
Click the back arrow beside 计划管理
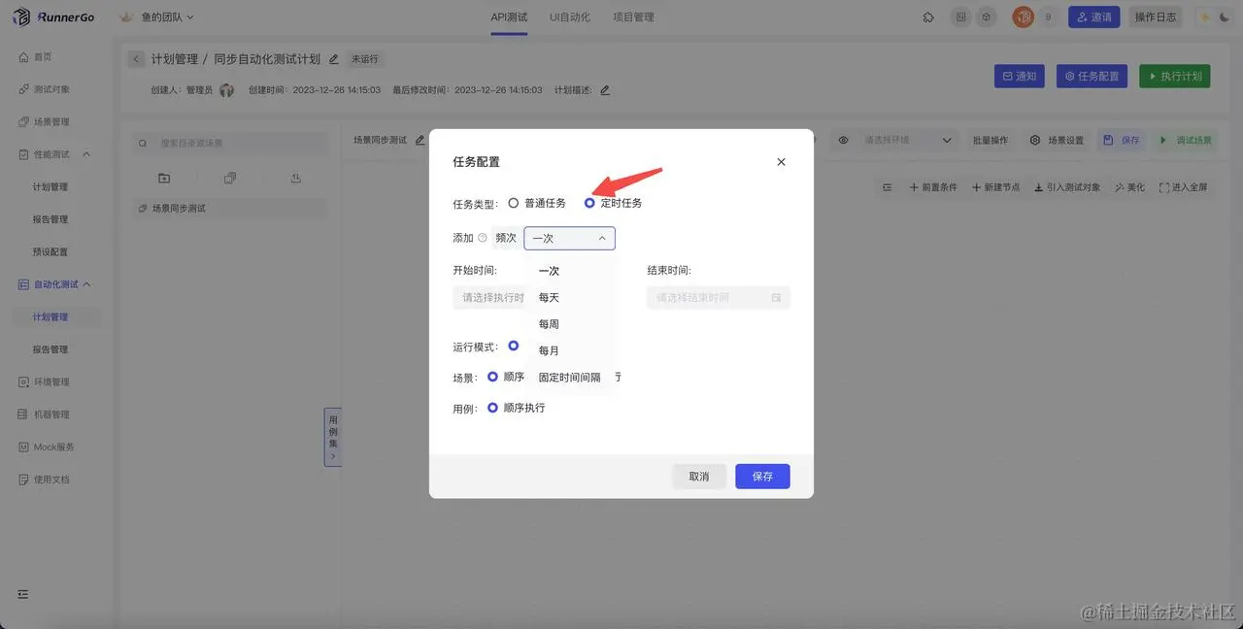136,59
